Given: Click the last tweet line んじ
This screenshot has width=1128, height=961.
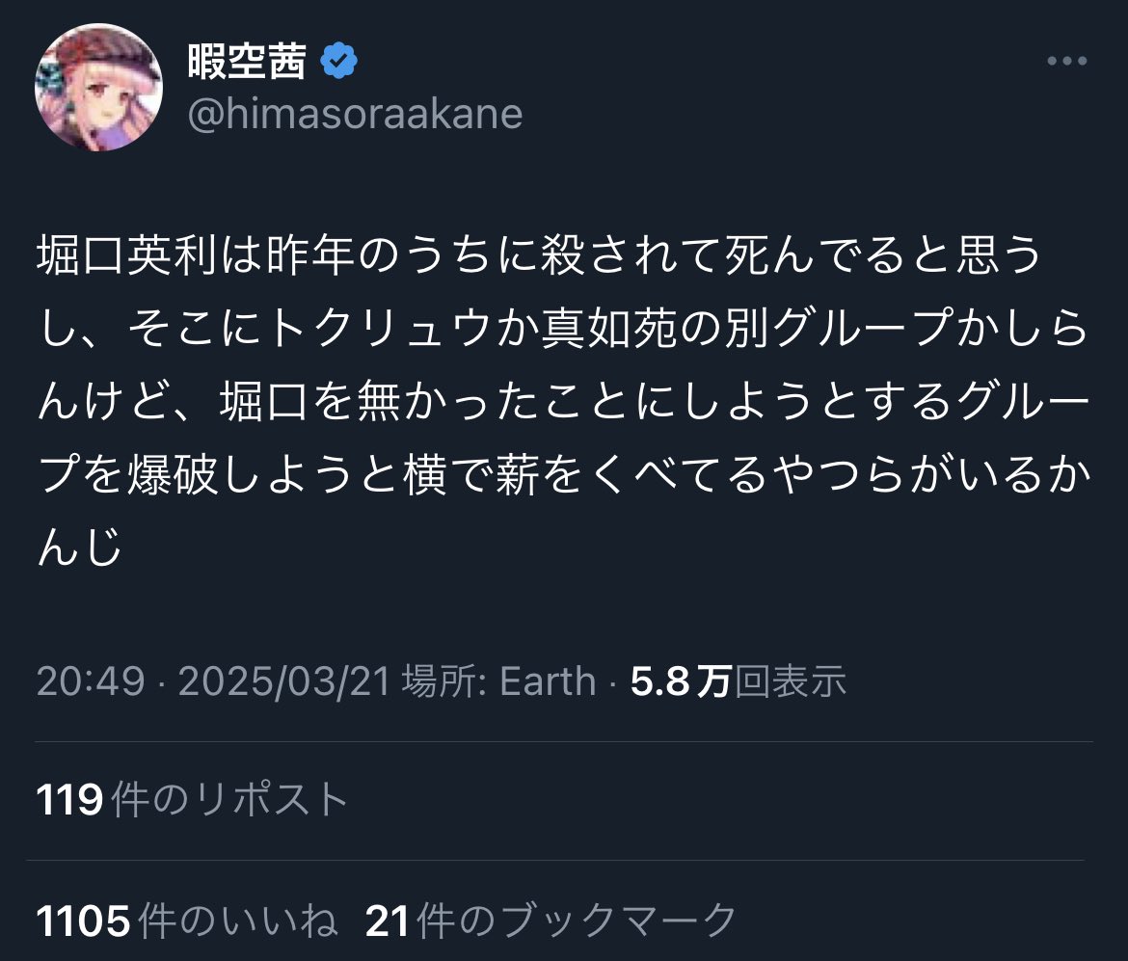Looking at the screenshot, I should 80,549.
